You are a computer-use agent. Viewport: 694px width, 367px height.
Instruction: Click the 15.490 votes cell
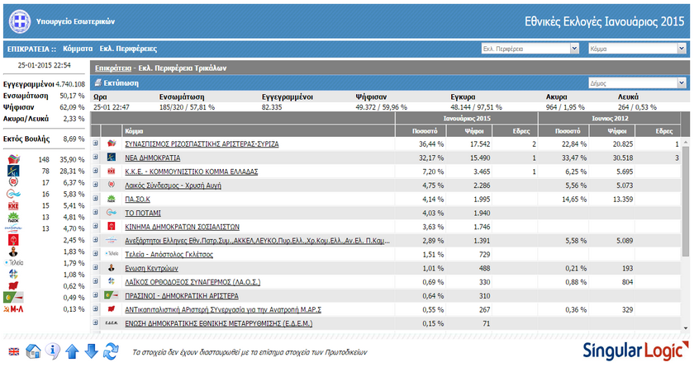click(x=479, y=158)
